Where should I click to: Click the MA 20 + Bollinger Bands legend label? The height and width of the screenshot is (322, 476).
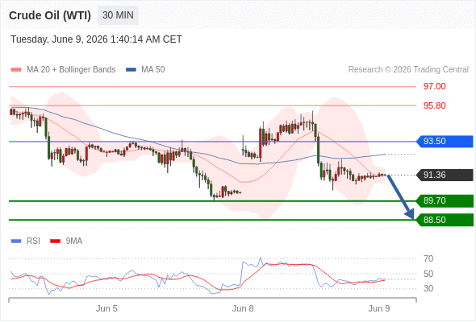click(71, 70)
